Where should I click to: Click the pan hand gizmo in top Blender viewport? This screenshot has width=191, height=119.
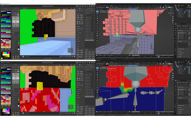click(x=173, y=19)
